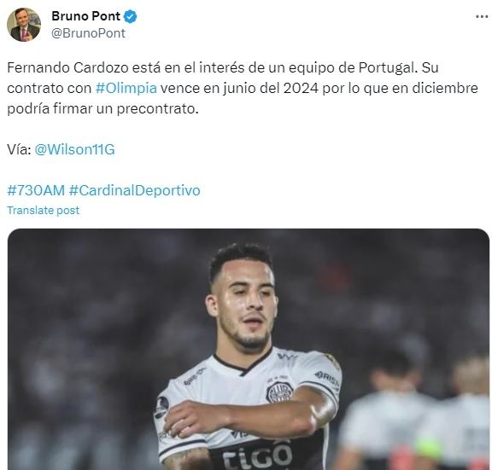
Task: Open Bruno Pont's profile avatar
Action: [24, 25]
